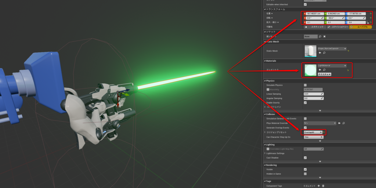
Task: Open Can Character Step Up On dropdown
Action: pos(314,137)
